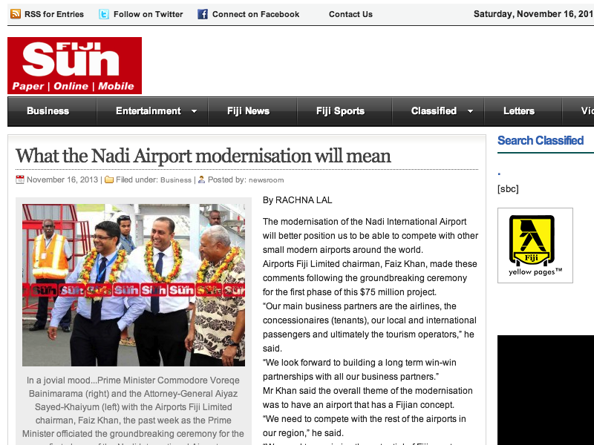Image resolution: width=594 pixels, height=445 pixels.
Task: Click the airport groundbreaking article photo
Action: [x=134, y=285]
